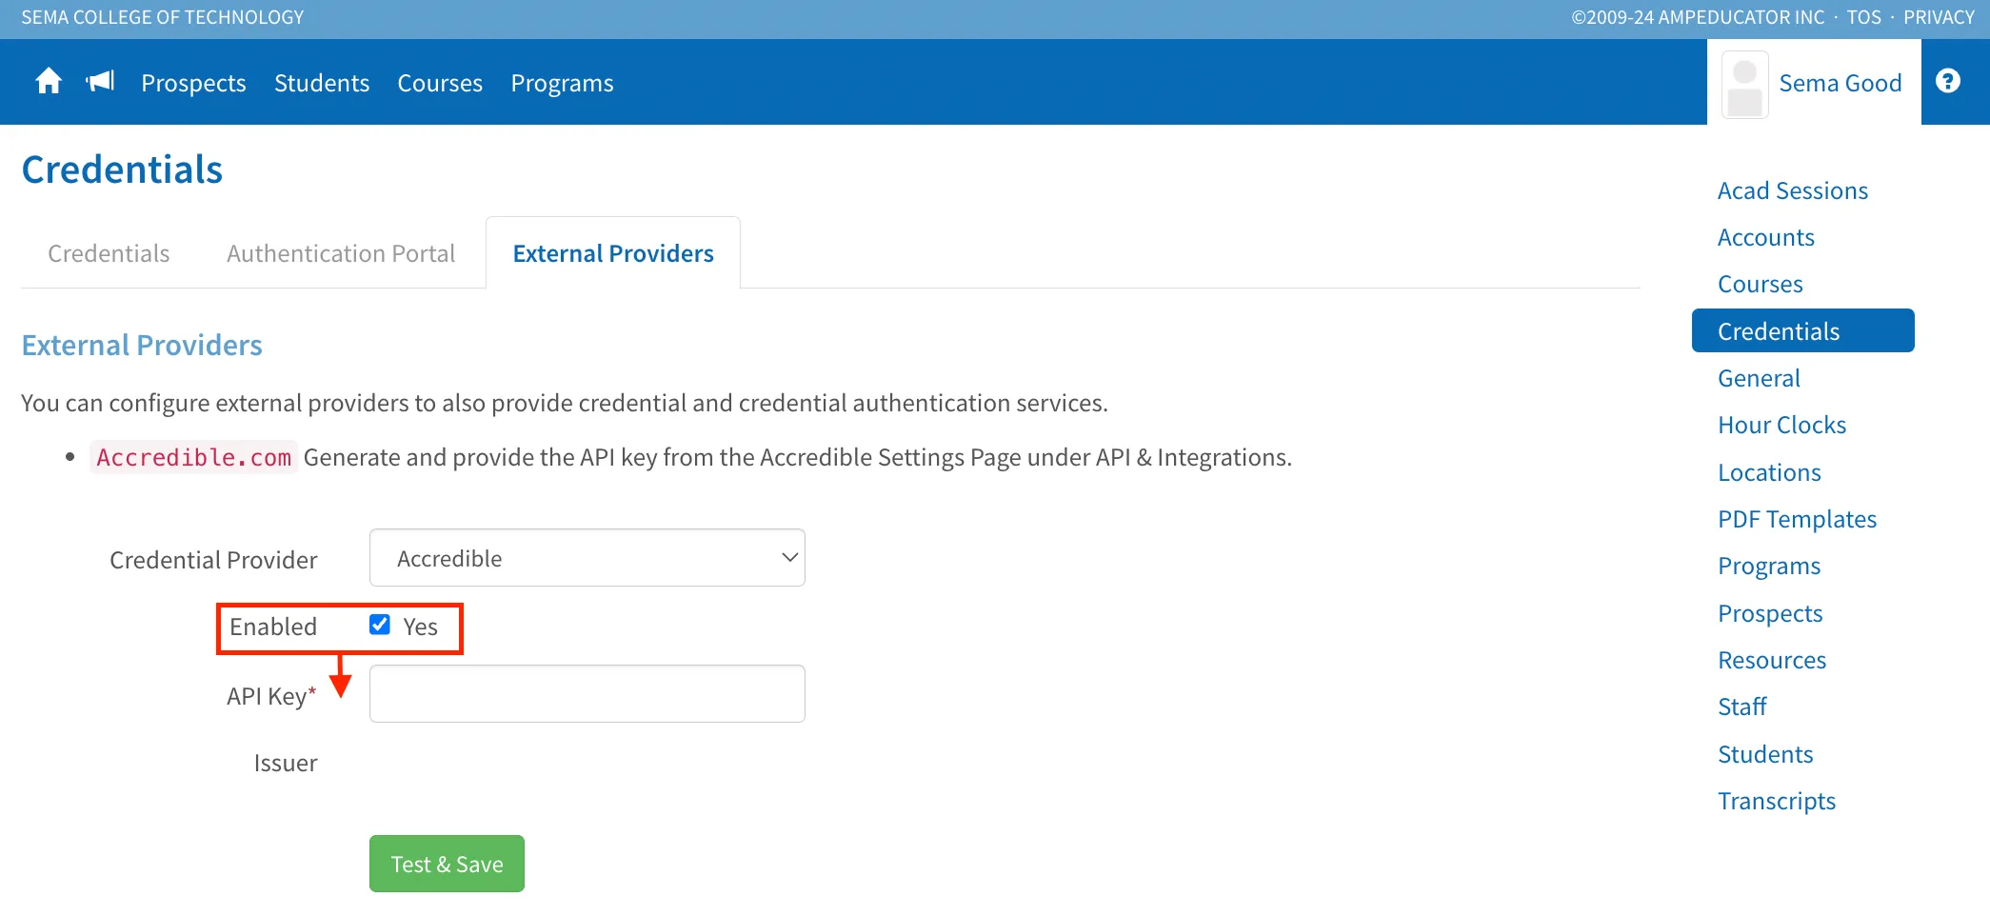
Task: Open Transcripts settings
Action: (1777, 801)
